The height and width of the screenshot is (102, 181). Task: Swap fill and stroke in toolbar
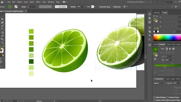point(3,46)
